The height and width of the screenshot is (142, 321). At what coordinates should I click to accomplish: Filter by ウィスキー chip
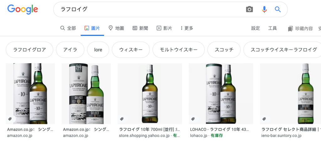(131, 50)
